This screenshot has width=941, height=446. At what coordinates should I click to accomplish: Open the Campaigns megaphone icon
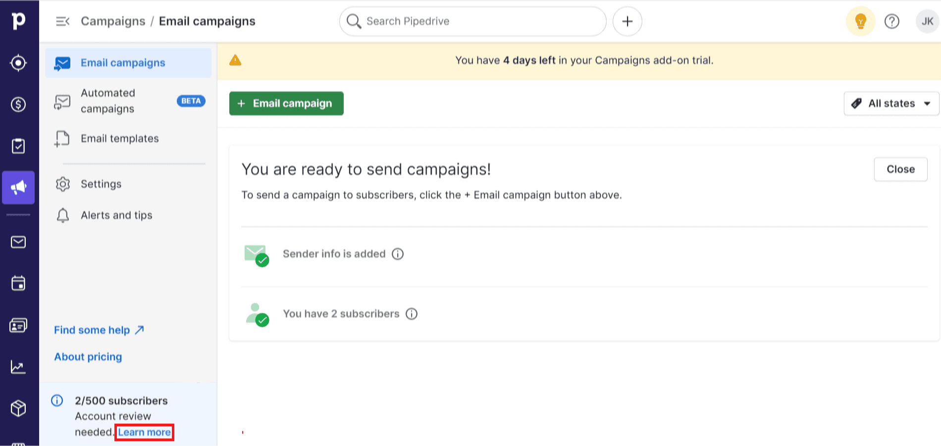coord(18,188)
